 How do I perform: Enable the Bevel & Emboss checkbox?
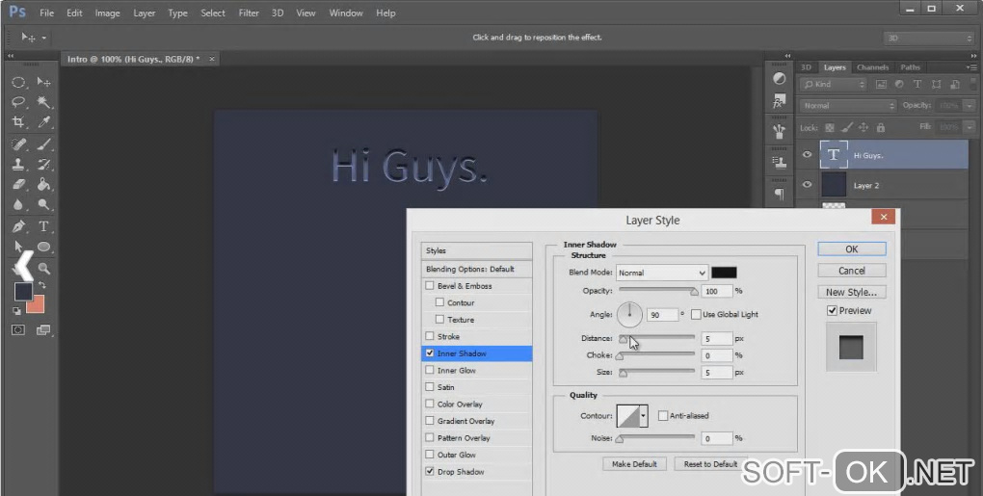coord(430,286)
